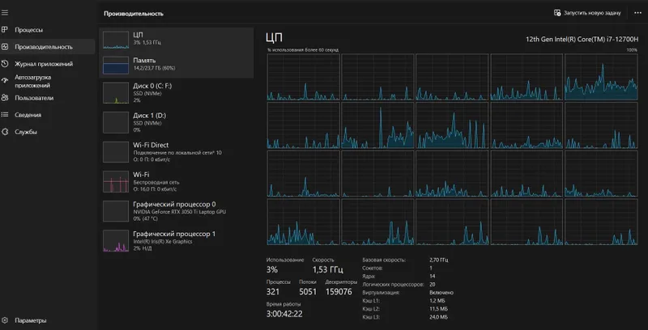648x330 pixels.
Task: Click the Сведения list icon
Action: click(x=5, y=115)
